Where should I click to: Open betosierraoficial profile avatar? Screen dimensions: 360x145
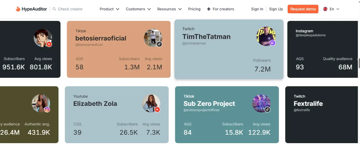[x=153, y=38]
